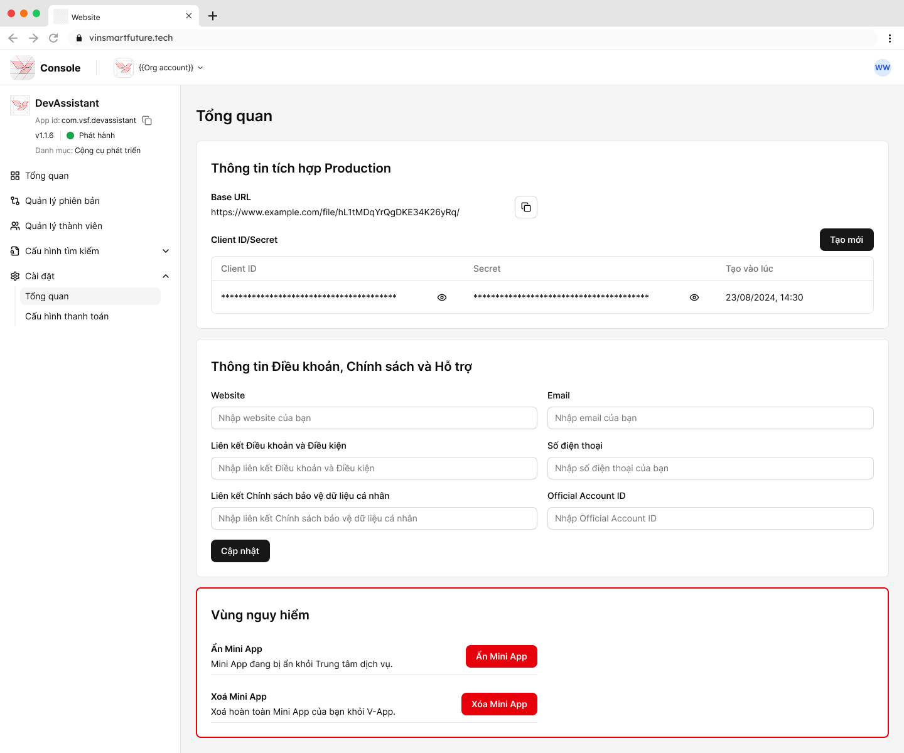Select the Website browser tab

click(x=124, y=16)
